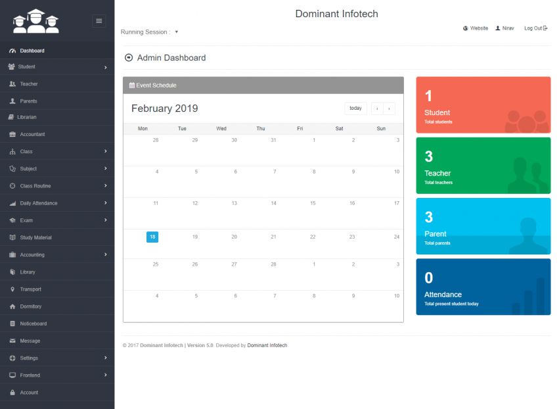Click the Class Routine icon
The width and height of the screenshot is (559, 409).
pos(12,186)
